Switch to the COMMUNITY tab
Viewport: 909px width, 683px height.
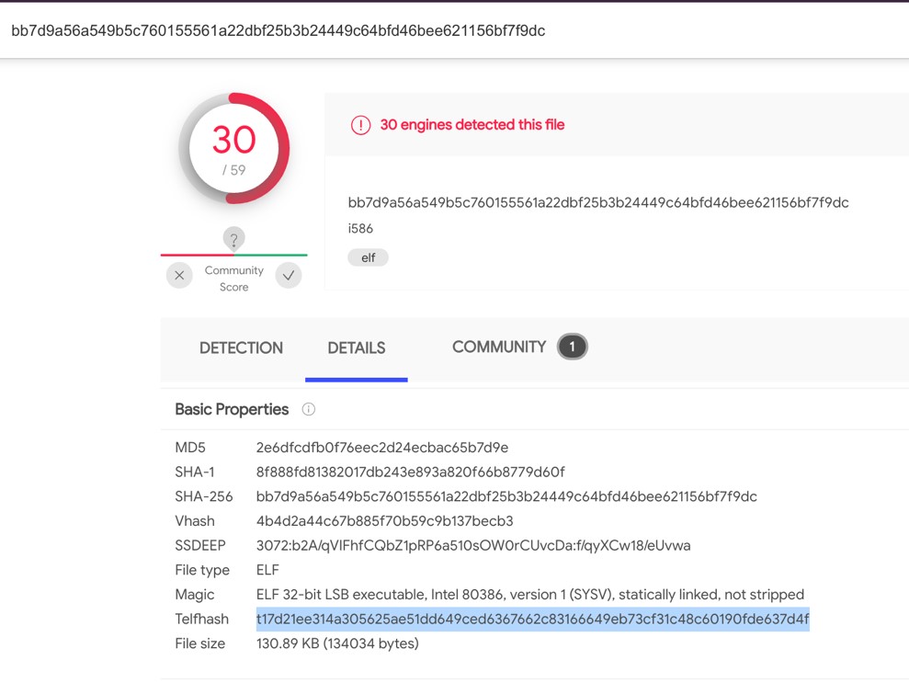point(498,347)
